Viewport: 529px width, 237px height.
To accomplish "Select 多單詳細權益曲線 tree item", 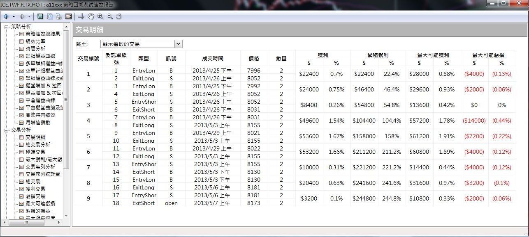I will (x=44, y=64).
